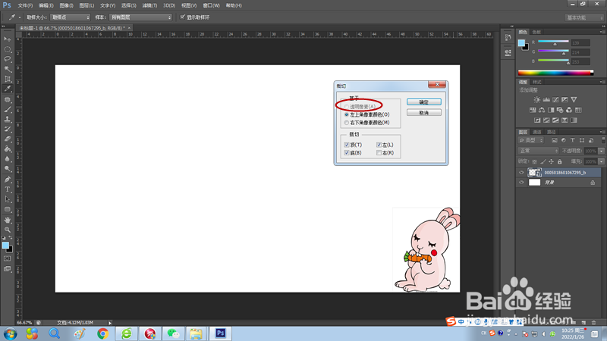This screenshot has height=341, width=607.
Task: Click foreground color swatch in Color panel
Action: (x=521, y=42)
